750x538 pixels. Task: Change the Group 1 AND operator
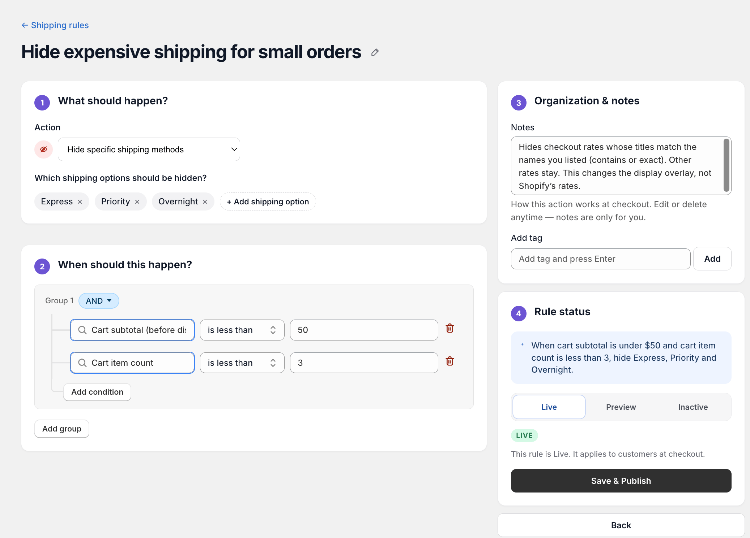(x=99, y=301)
